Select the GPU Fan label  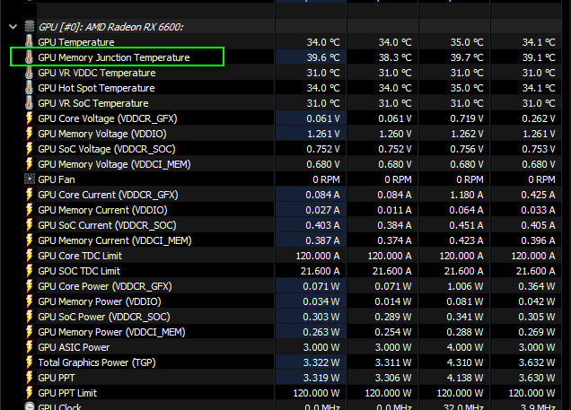57,179
